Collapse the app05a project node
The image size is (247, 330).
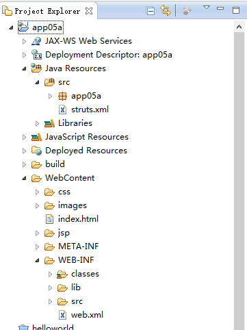11,28
